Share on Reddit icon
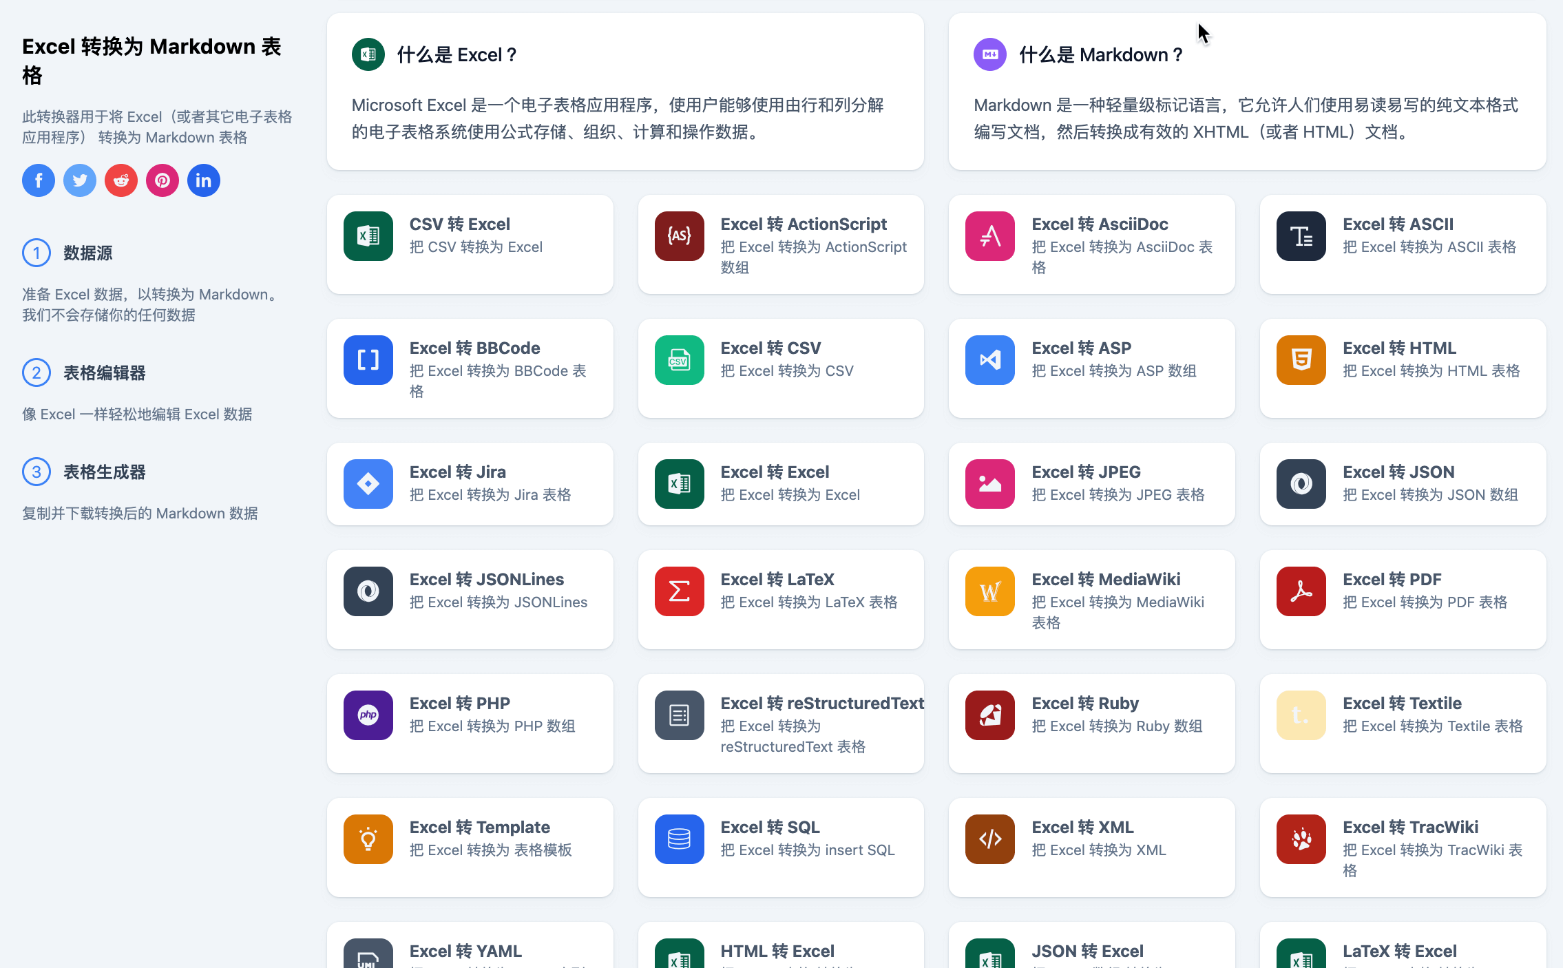1563x968 pixels. [121, 180]
